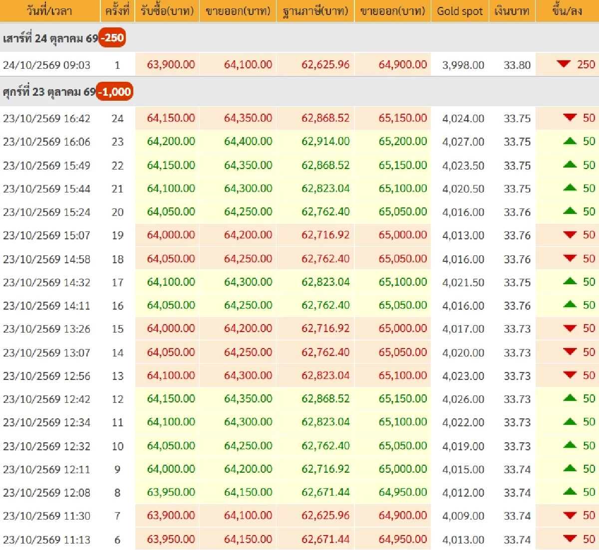Image resolution: width=599 pixels, height=550 pixels.
Task: Select the รับซื้อ(บาท) column header
Action: 167,11
